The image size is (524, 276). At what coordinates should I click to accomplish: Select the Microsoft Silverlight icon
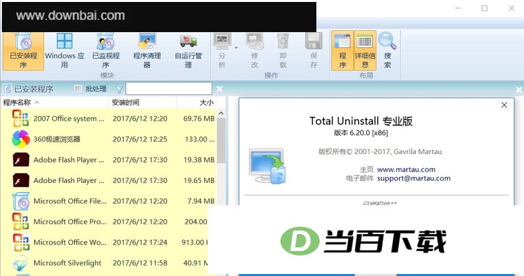(x=21, y=263)
